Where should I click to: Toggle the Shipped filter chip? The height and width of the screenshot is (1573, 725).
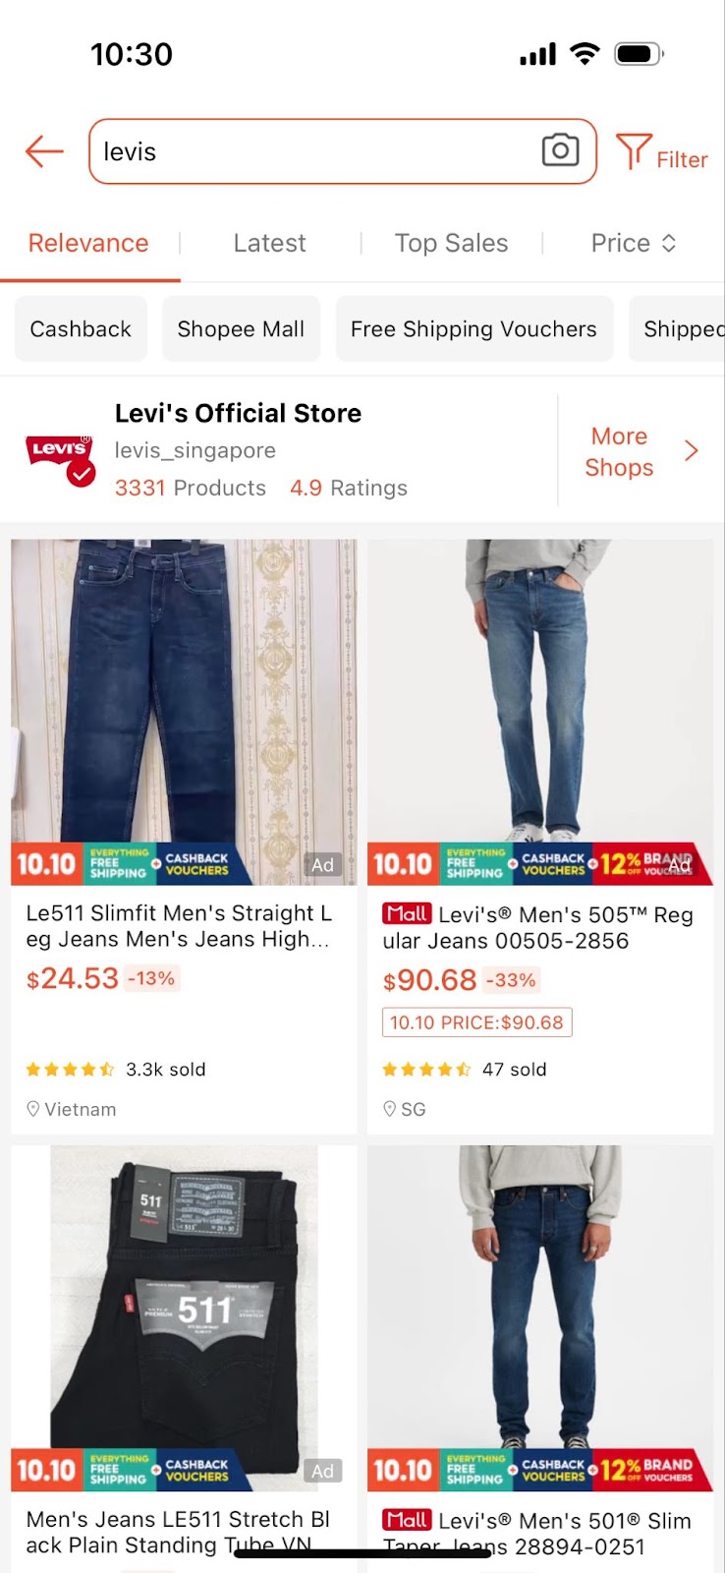(x=678, y=328)
